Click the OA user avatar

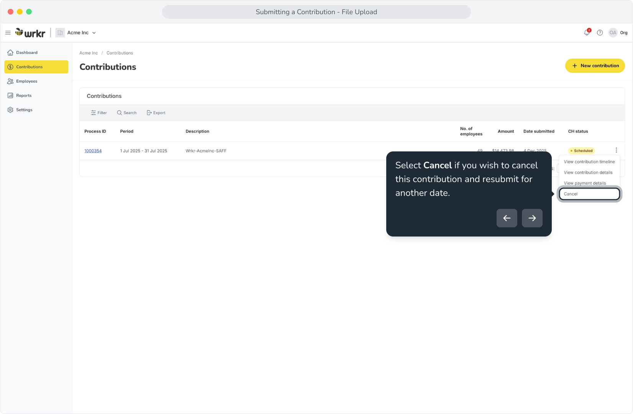coord(613,33)
